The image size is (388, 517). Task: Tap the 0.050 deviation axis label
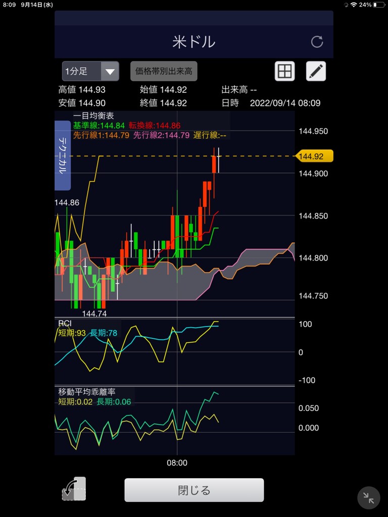tap(309, 408)
